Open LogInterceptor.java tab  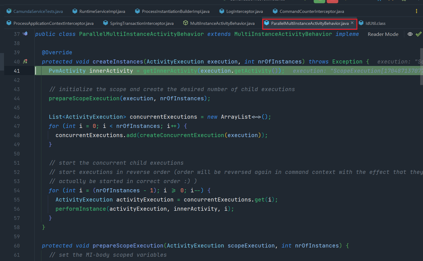point(241,11)
